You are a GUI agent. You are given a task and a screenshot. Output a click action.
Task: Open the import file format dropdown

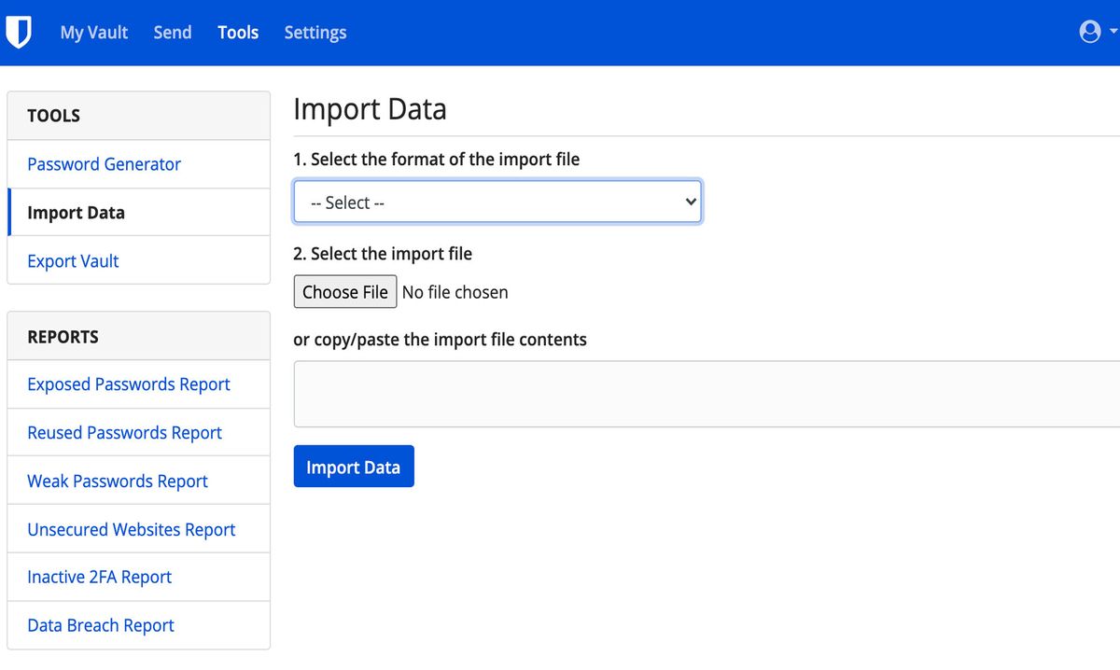tap(497, 201)
